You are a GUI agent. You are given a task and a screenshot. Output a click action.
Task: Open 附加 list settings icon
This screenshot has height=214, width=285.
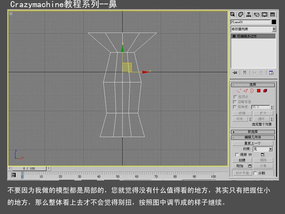[250, 166]
